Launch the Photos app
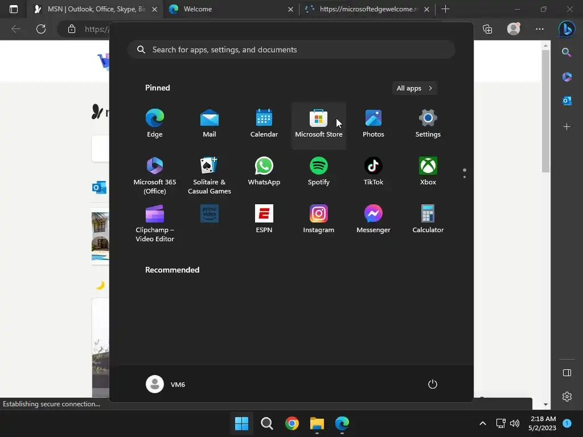Screen dimensions: 583x437 click(373, 124)
